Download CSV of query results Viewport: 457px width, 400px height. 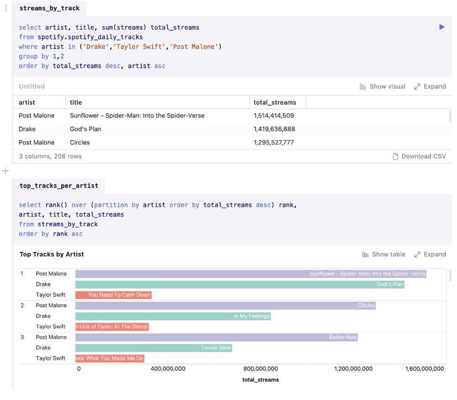pyautogui.click(x=419, y=156)
